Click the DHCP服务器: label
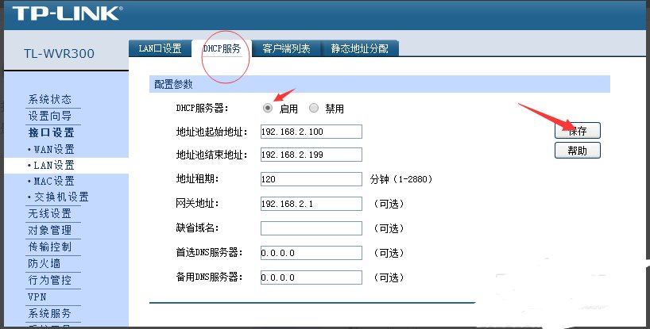This screenshot has height=329, width=650. [x=203, y=109]
